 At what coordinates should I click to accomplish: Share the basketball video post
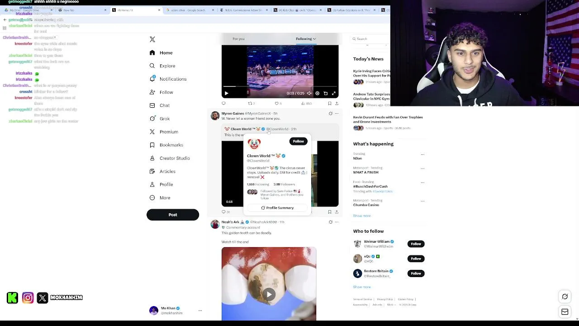click(x=337, y=103)
